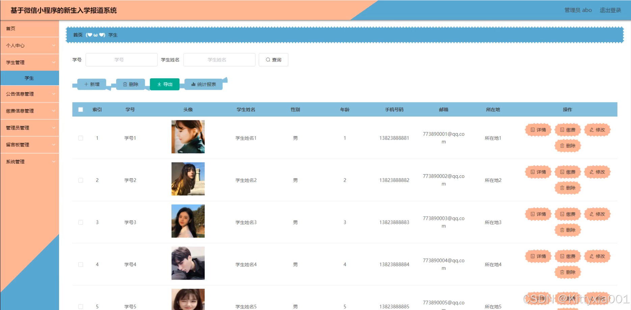631x310 pixels.
Task: Click 删除 in 学生姓名2 row
Action: 568,188
